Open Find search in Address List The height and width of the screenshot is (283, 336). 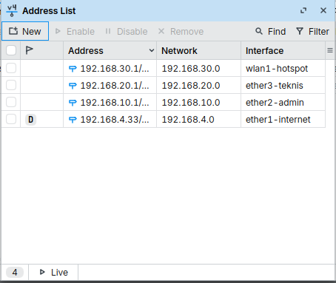click(271, 31)
